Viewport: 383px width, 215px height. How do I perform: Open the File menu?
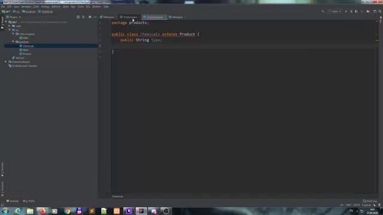(x=3, y=7)
